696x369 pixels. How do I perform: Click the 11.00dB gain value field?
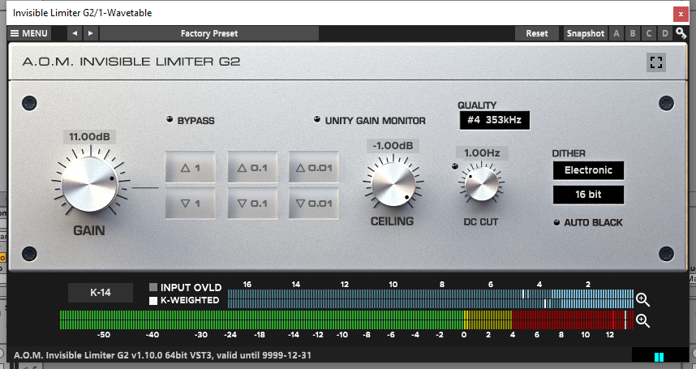(89, 136)
